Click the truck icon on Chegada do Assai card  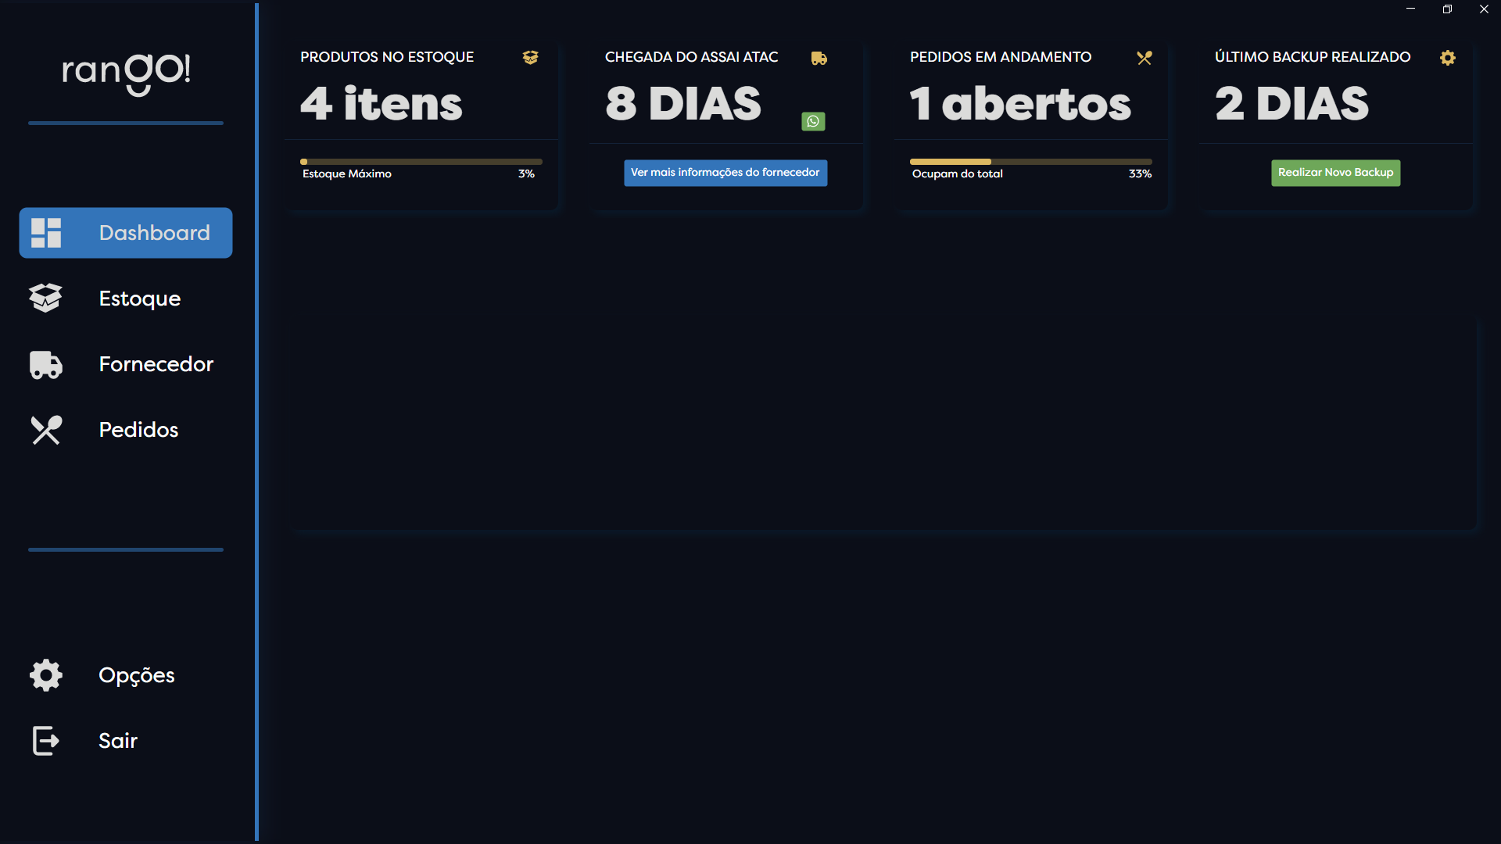[x=819, y=57]
